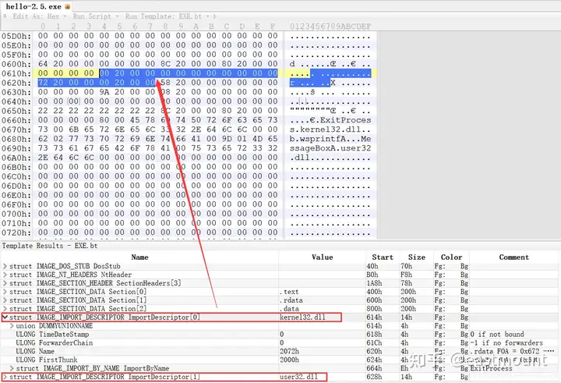This screenshot has height=383, width=561.
Task: Click the 'ssageBoxA.user32' ASCII text
Action: (330, 148)
